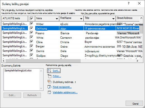145x108 pixels.
Task: Click the find duplicates icon
Action: point(49,82)
